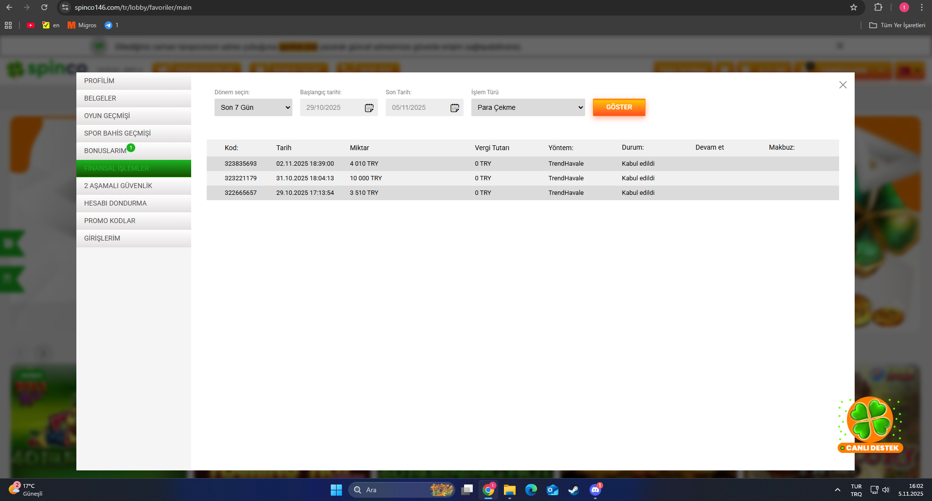
Task: Open the Chrome extensions menu
Action: click(x=878, y=7)
